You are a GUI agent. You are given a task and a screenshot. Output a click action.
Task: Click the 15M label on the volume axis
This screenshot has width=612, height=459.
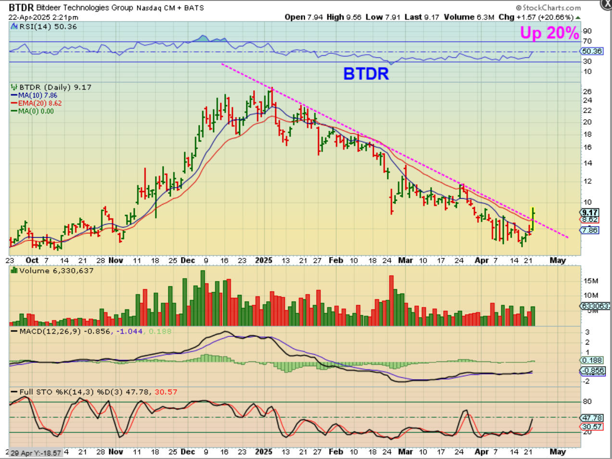pos(591,281)
